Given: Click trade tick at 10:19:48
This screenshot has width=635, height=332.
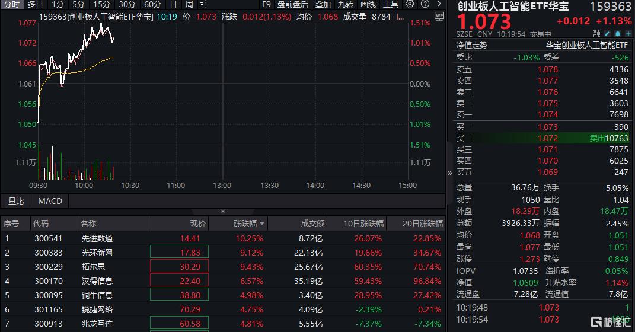Looking at the screenshot, I should (x=543, y=308).
